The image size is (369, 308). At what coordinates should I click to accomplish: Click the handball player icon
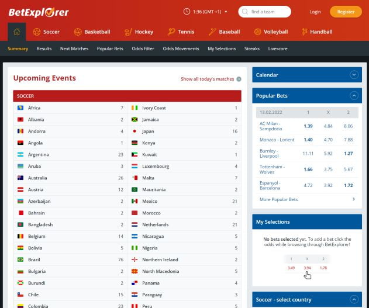[305, 32]
